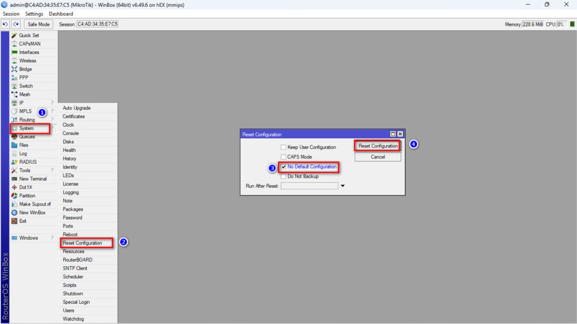Open the Bridge sidebar item
This screenshot has height=324, width=577.
[25, 69]
